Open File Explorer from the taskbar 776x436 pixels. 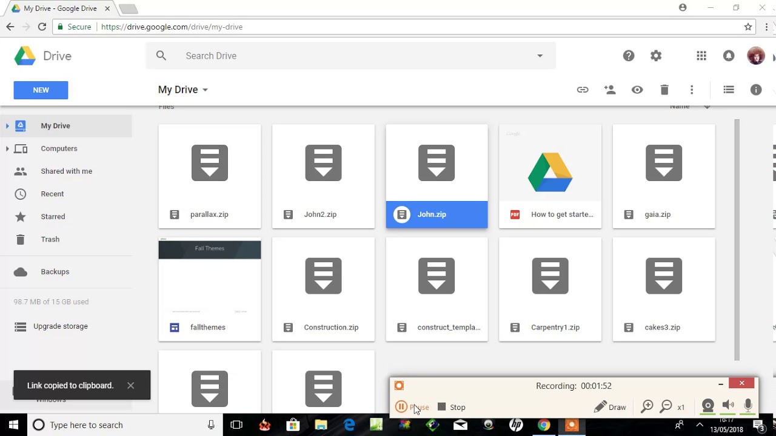pos(321,425)
